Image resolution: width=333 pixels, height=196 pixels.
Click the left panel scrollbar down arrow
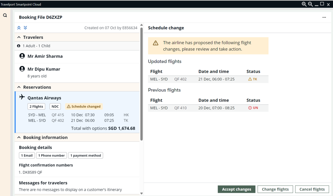[x=142, y=193]
